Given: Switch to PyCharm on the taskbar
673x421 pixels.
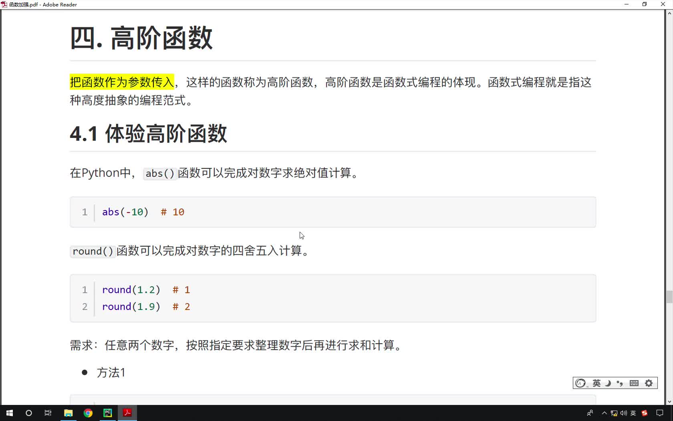Looking at the screenshot, I should tap(108, 413).
